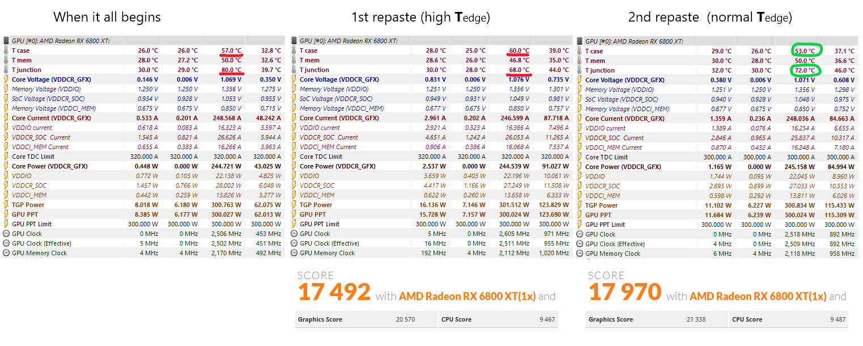This screenshot has width=863, height=346.
Task: Click T mem thermometer icon in 2nd repaste panel
Action: (580, 61)
